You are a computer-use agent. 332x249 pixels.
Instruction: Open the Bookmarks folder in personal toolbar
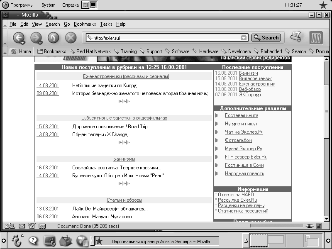(51, 51)
